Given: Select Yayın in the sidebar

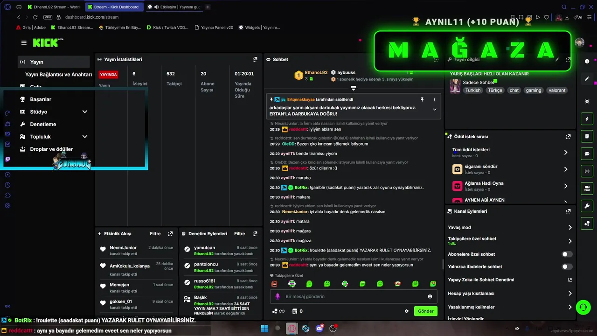Looking at the screenshot, I should pyautogui.click(x=54, y=62).
